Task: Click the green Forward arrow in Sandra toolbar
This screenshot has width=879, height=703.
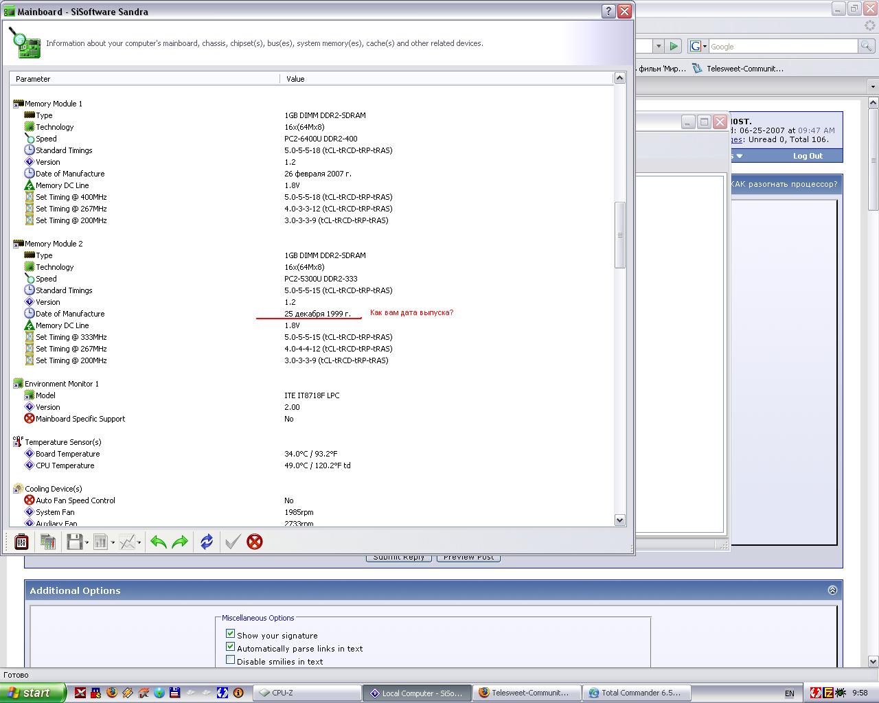Action: coord(180,542)
